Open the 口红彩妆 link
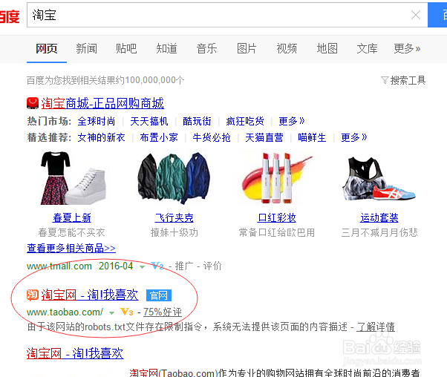 (x=277, y=218)
